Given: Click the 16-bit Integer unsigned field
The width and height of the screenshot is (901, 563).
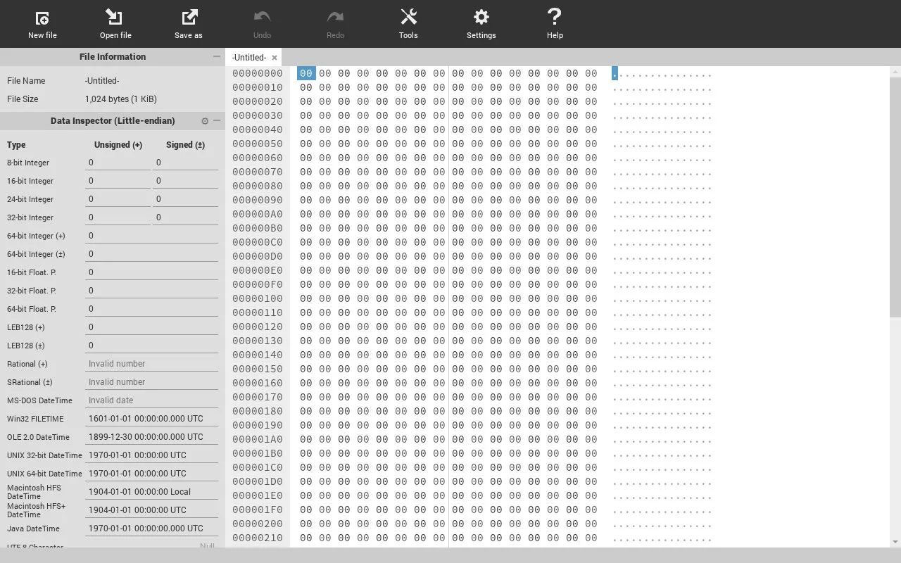Looking at the screenshot, I should (118, 181).
